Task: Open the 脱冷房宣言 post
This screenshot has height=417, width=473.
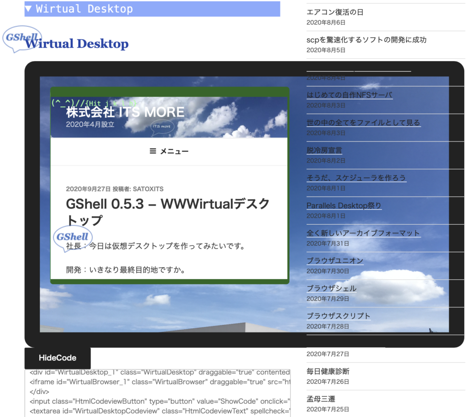Action: (x=324, y=150)
